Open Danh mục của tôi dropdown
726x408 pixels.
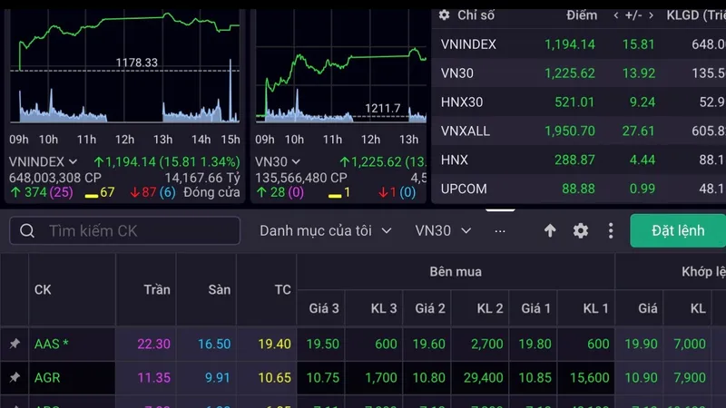[x=326, y=230]
